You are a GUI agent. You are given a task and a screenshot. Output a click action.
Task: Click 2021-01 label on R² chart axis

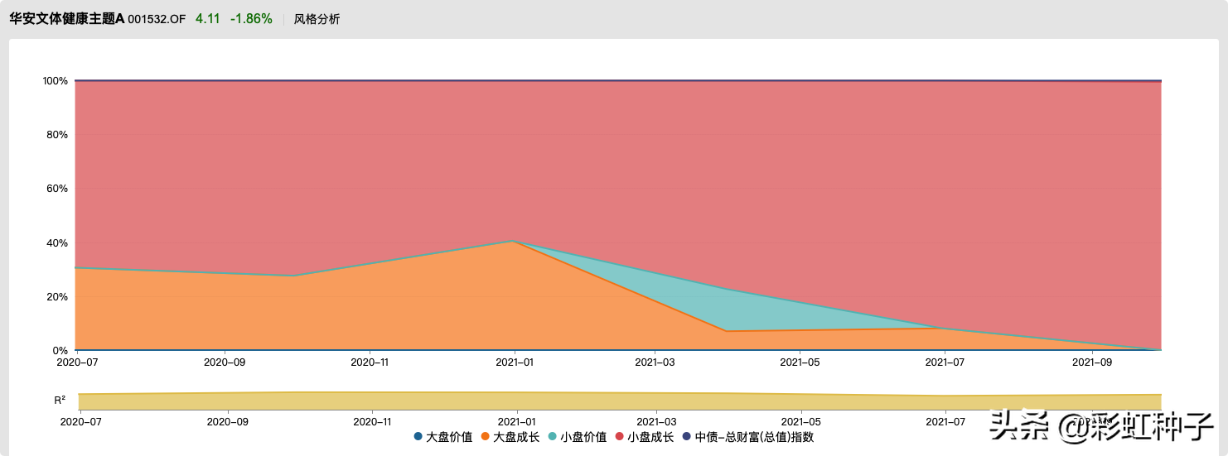[x=518, y=421]
